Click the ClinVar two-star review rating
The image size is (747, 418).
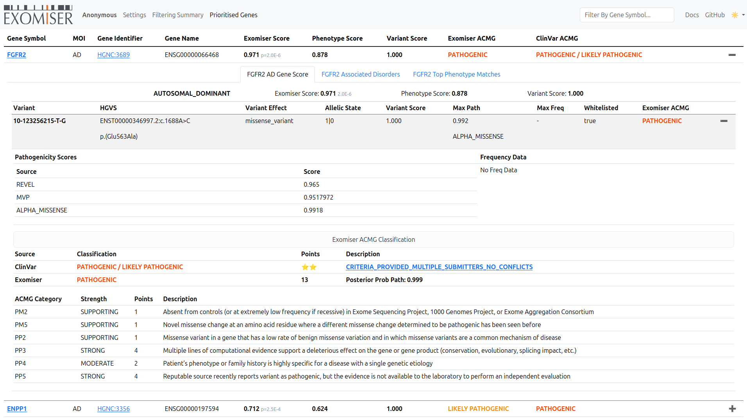pos(309,267)
